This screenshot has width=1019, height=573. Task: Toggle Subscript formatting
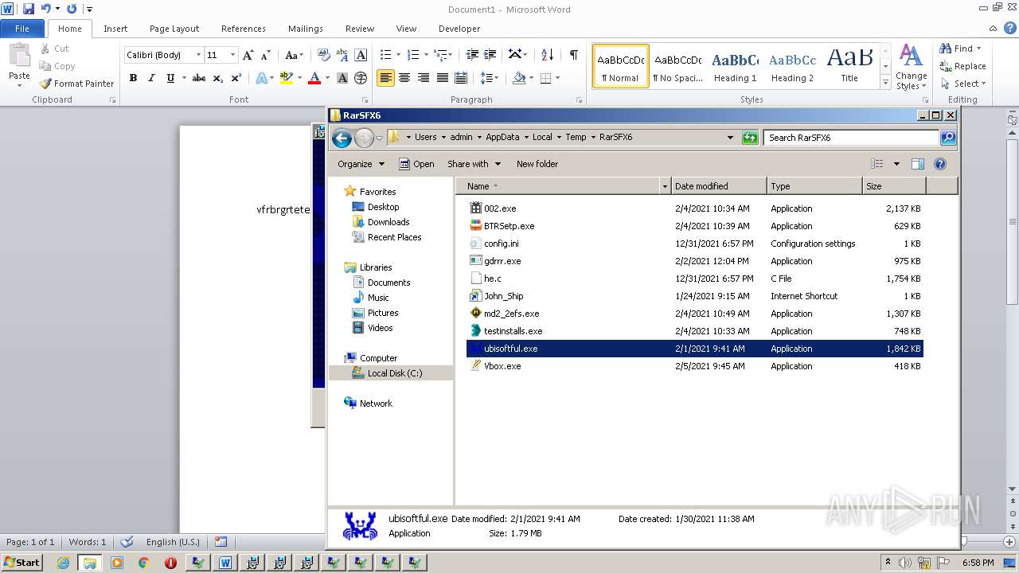click(x=217, y=78)
